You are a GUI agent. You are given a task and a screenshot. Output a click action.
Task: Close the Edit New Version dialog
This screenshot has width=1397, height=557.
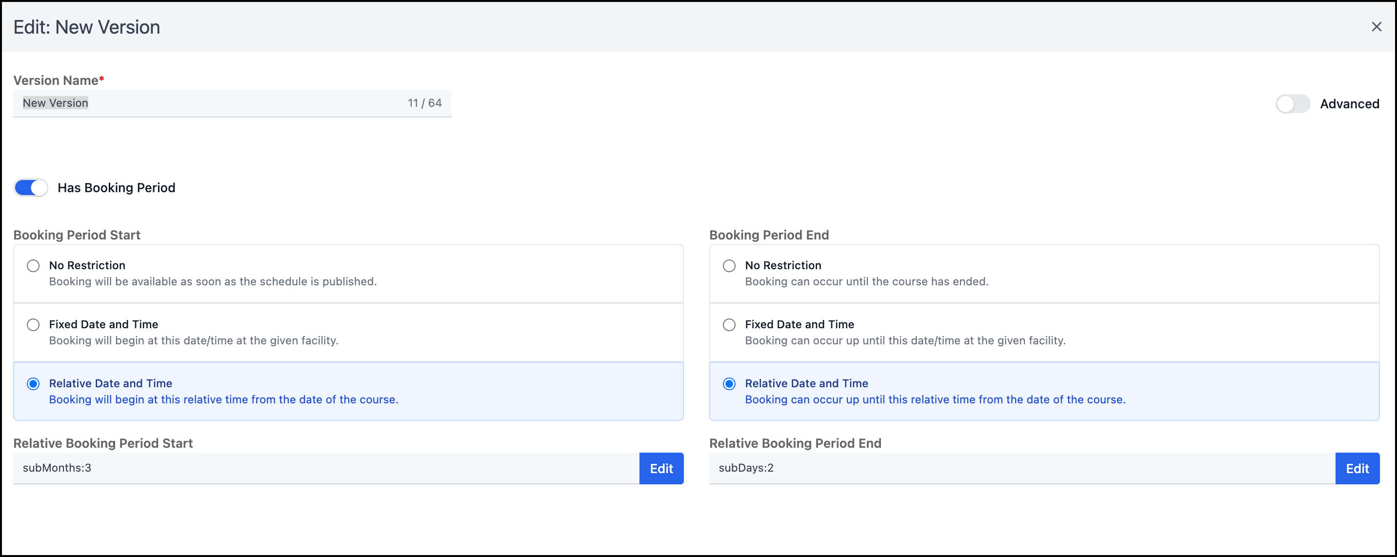(1376, 26)
